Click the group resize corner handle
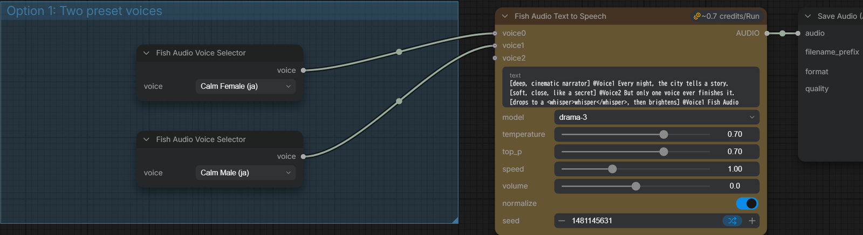This screenshot has width=863, height=235. tap(455, 220)
